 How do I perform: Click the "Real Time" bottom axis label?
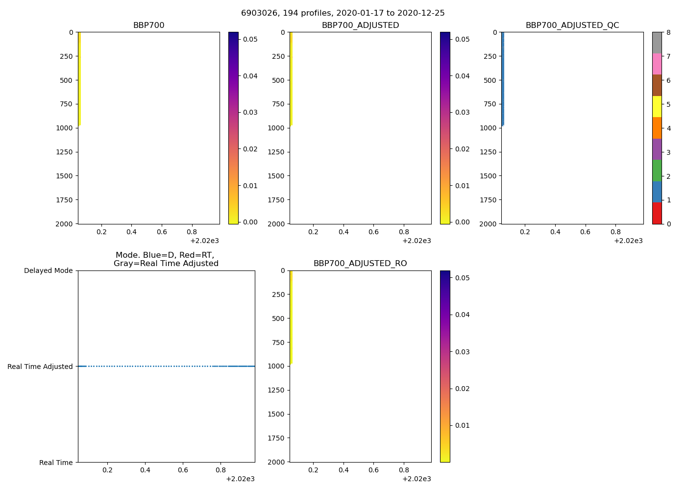click(56, 463)
